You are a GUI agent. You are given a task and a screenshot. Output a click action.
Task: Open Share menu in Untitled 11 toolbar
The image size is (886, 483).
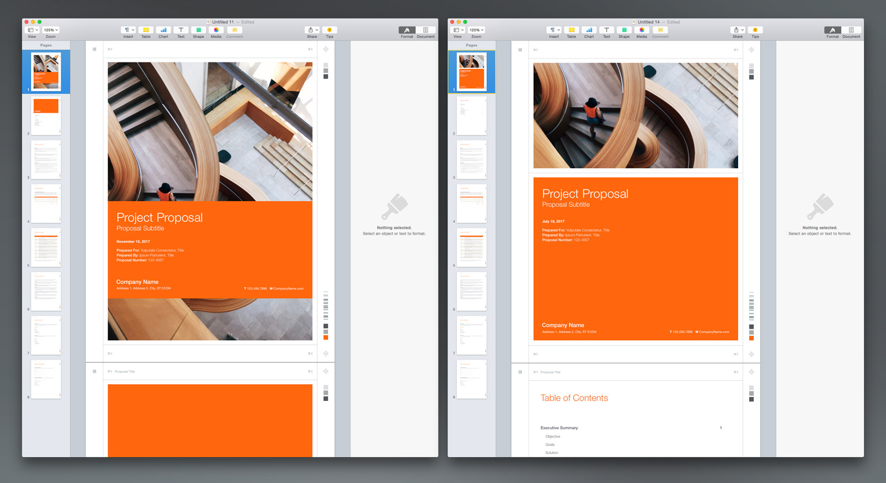tap(312, 30)
